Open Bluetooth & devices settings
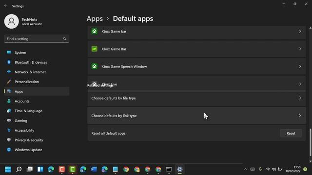 (x=37, y=62)
